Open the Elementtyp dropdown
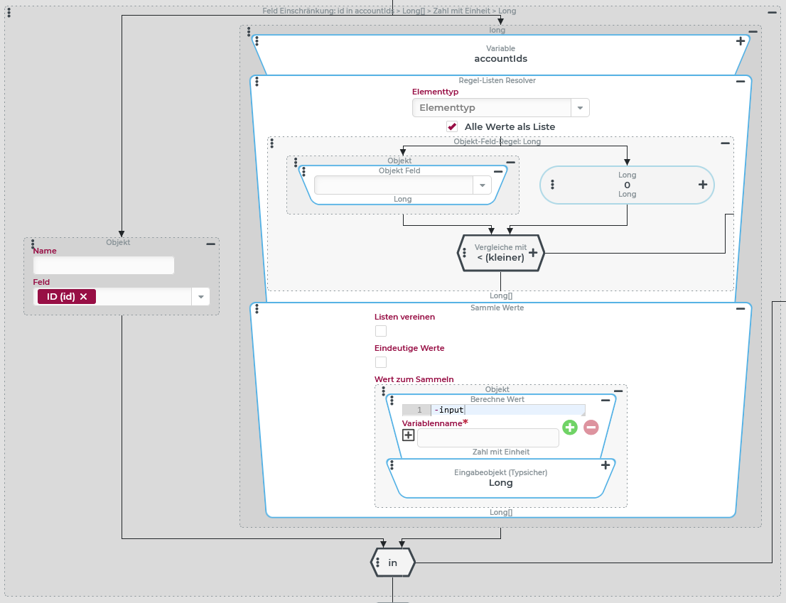786x603 pixels. point(580,108)
